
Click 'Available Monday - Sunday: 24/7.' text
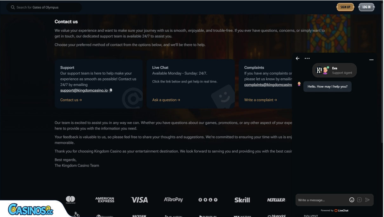180,73
